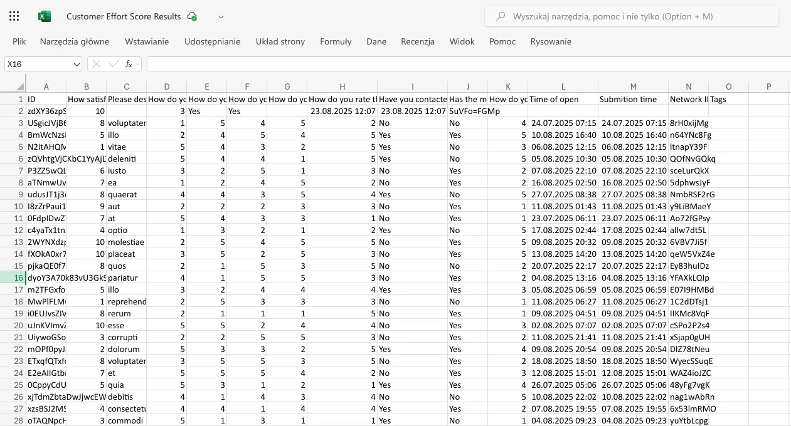Select cell A2 containing zdXY36zpS
Screen dimensions: 791x426
(x=46, y=111)
